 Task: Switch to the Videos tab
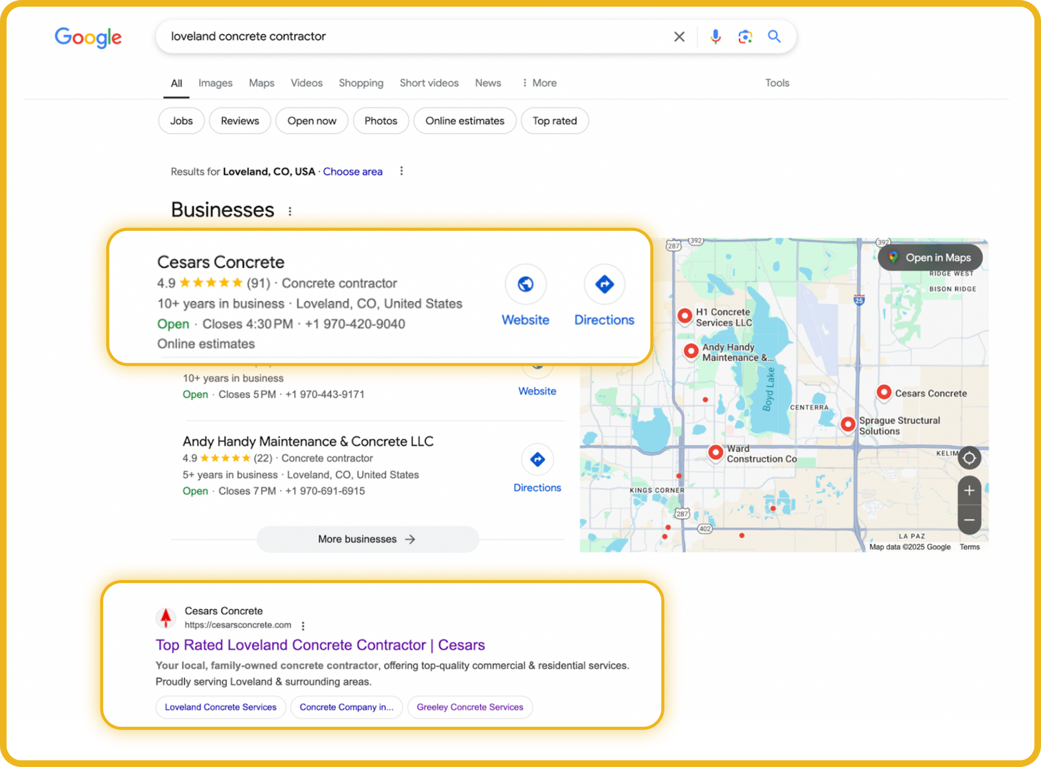pyautogui.click(x=306, y=83)
